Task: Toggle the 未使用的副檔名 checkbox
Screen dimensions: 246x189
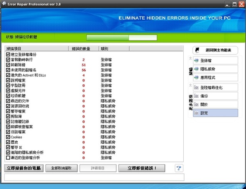Action: [8, 70]
